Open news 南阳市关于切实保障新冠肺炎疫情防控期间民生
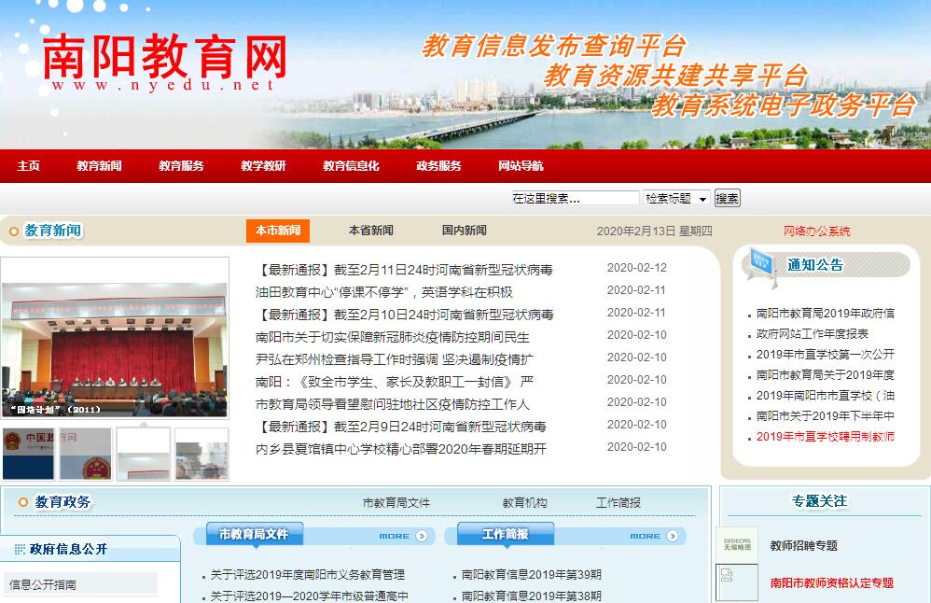Viewport: 931px width, 603px height. pos(393,338)
